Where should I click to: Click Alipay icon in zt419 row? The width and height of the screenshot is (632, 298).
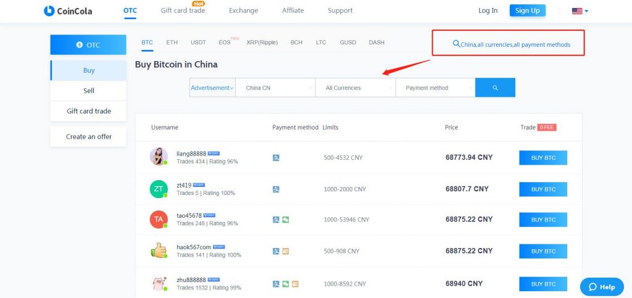click(276, 189)
